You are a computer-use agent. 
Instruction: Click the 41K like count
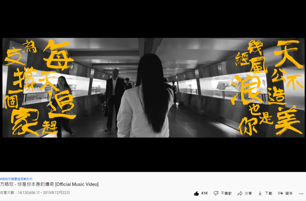click(x=204, y=193)
